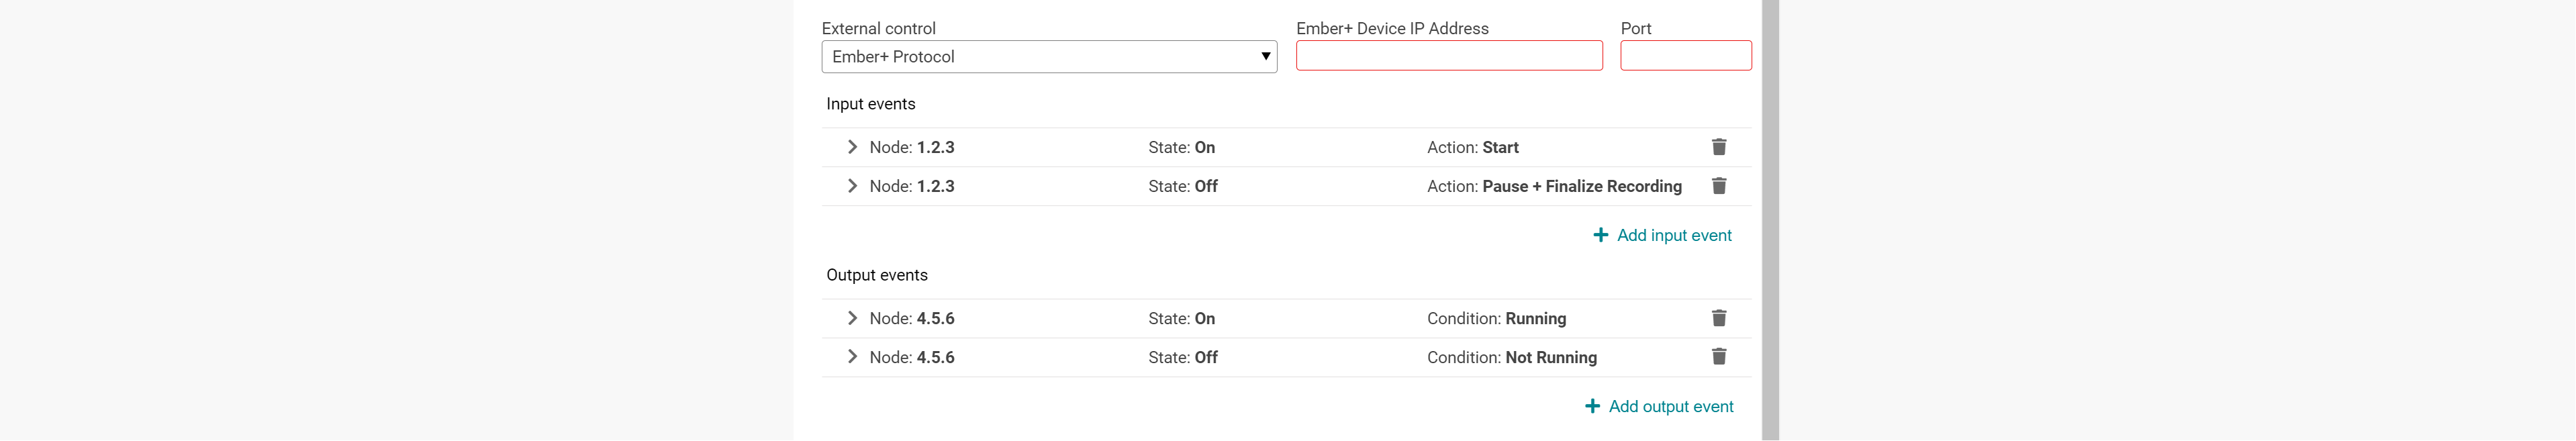The height and width of the screenshot is (441, 2576).
Task: Open the External control dropdown
Action: (x=1049, y=57)
